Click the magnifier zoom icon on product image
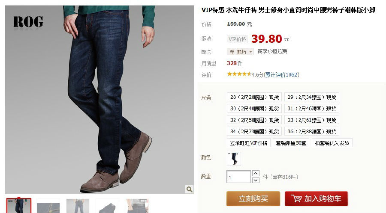The image size is (386, 213). 189,189
